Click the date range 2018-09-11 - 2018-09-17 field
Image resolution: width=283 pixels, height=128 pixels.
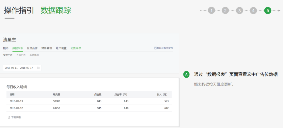click(22, 68)
